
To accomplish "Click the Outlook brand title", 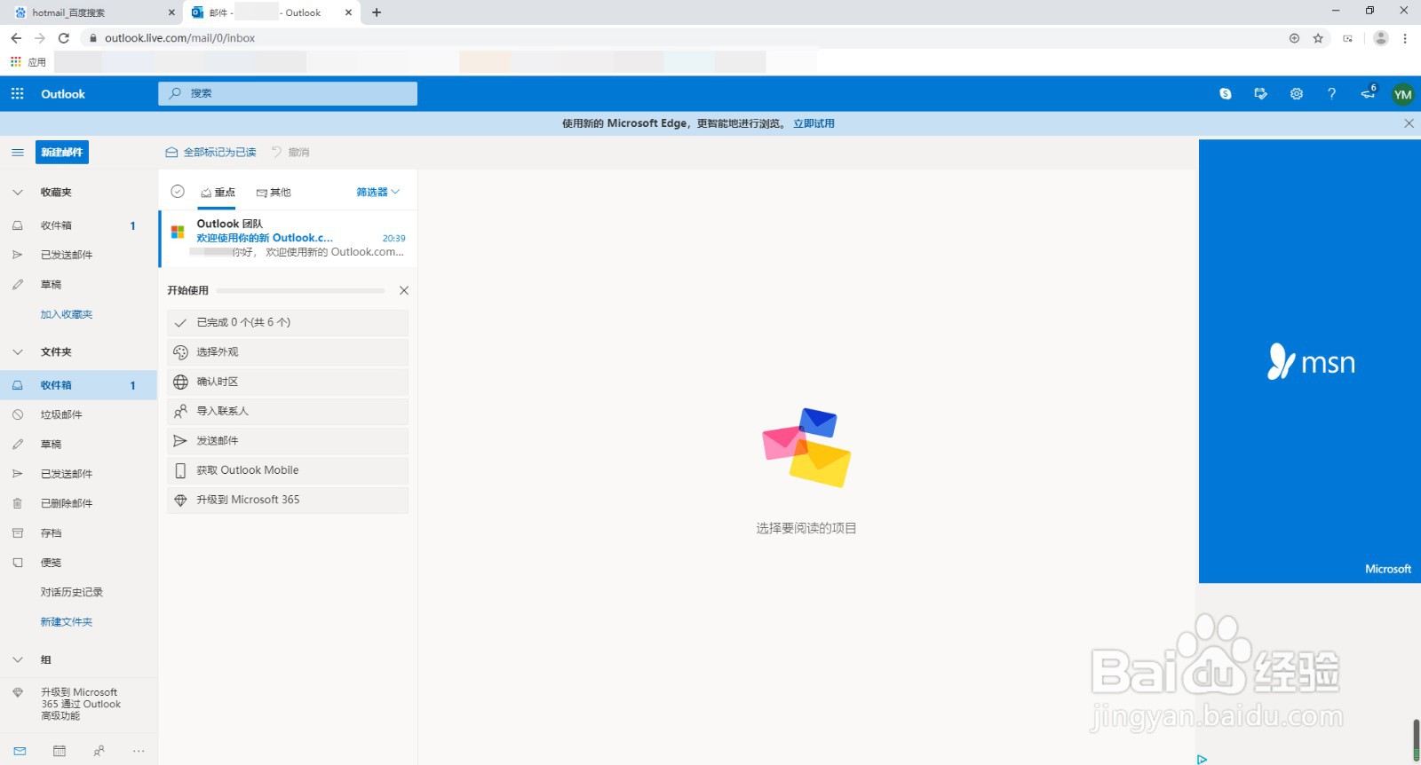I will tap(63, 94).
